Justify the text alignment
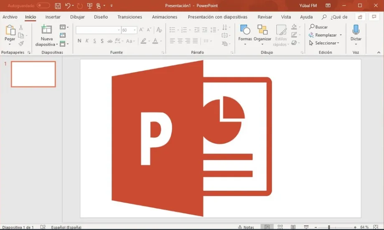Image resolution: width=384 pixels, height=230 pixels. click(x=195, y=41)
